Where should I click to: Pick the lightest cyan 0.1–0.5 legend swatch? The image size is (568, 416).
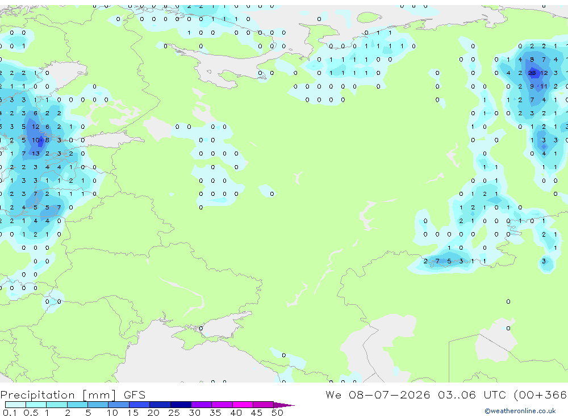(15, 405)
